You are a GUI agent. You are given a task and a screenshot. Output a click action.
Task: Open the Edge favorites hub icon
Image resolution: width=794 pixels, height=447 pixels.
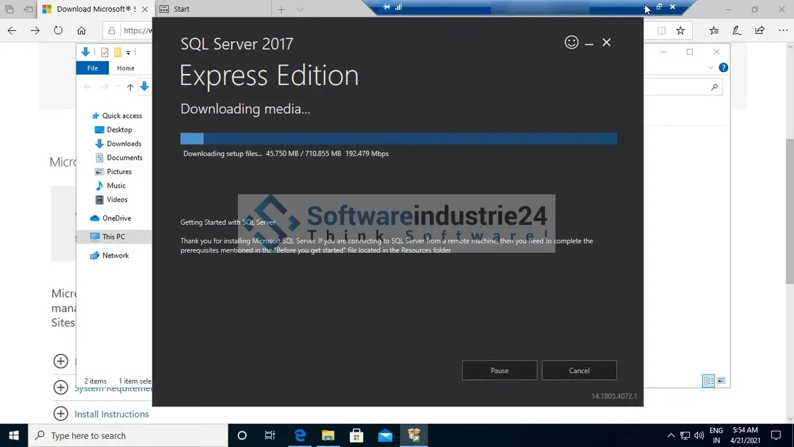point(714,30)
